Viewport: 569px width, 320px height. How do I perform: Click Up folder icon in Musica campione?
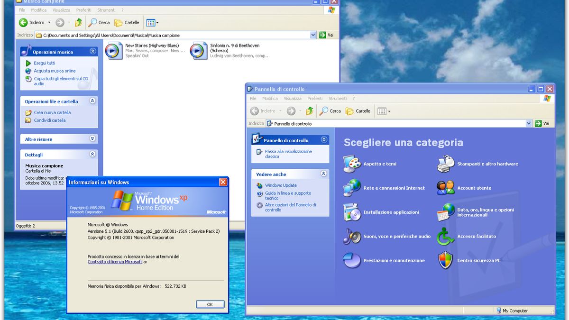(79, 22)
